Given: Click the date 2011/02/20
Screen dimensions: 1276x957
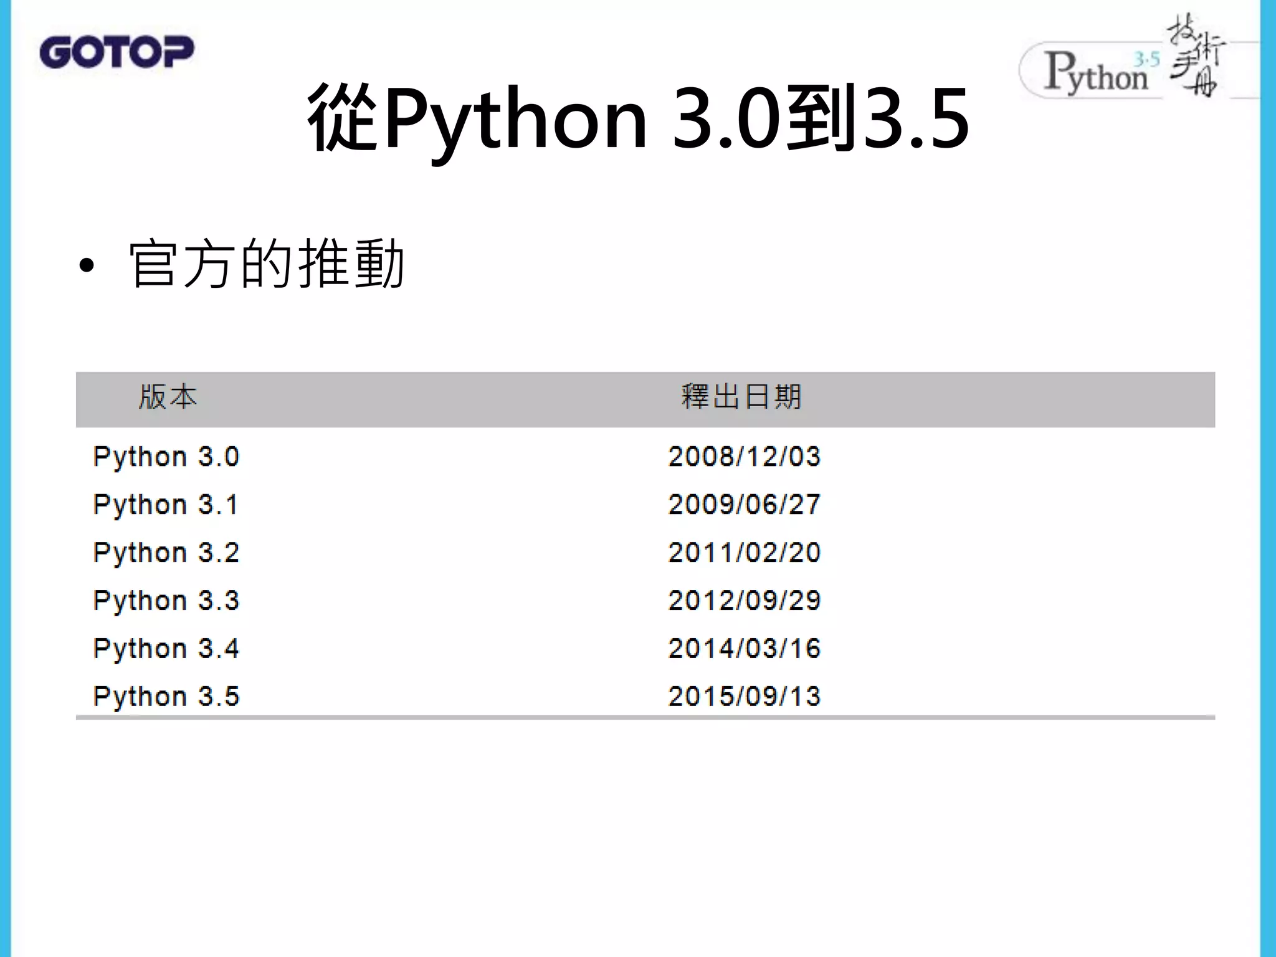Looking at the screenshot, I should point(745,553).
